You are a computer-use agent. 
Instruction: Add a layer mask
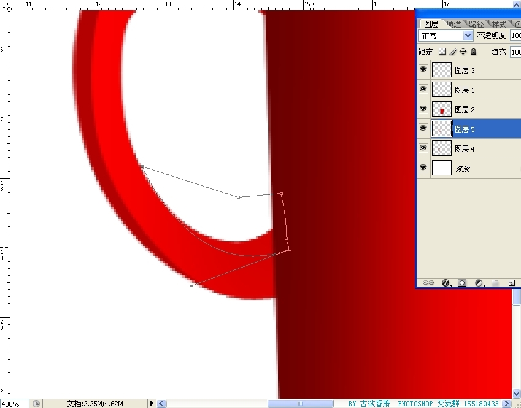coord(462,283)
